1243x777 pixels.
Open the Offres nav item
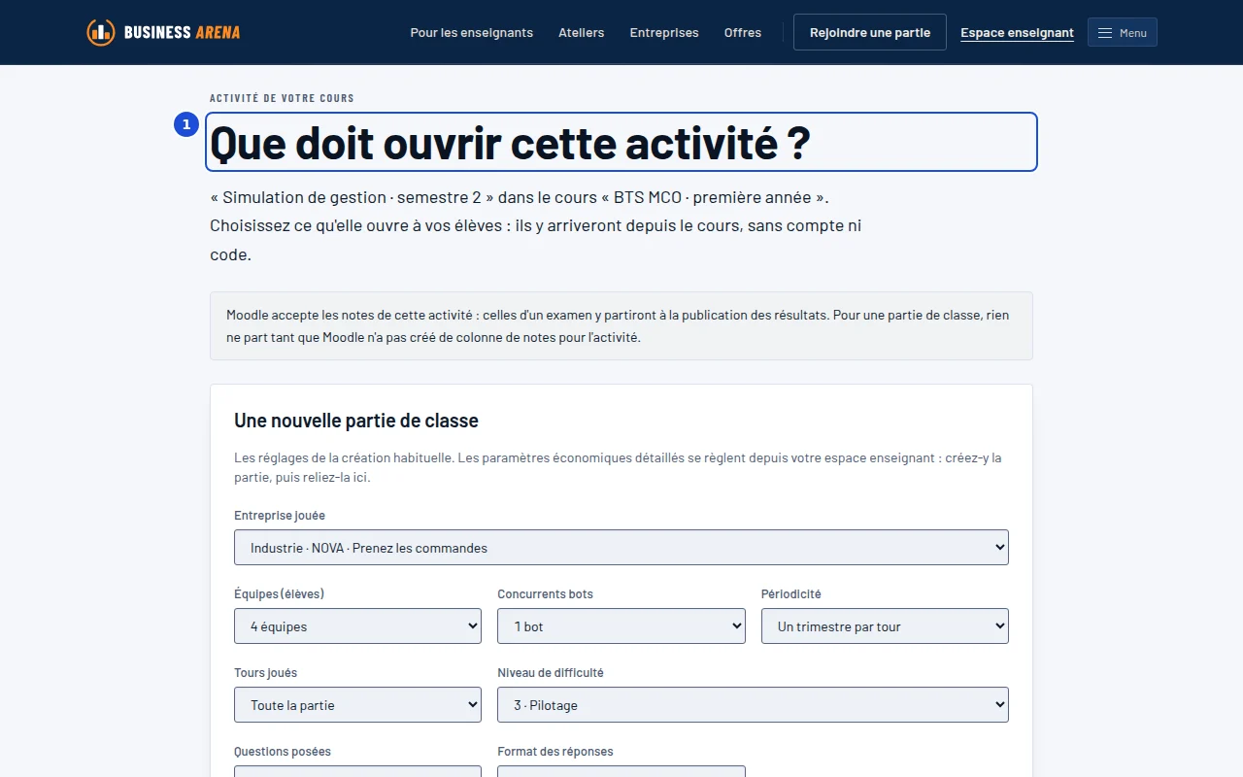coord(743,32)
